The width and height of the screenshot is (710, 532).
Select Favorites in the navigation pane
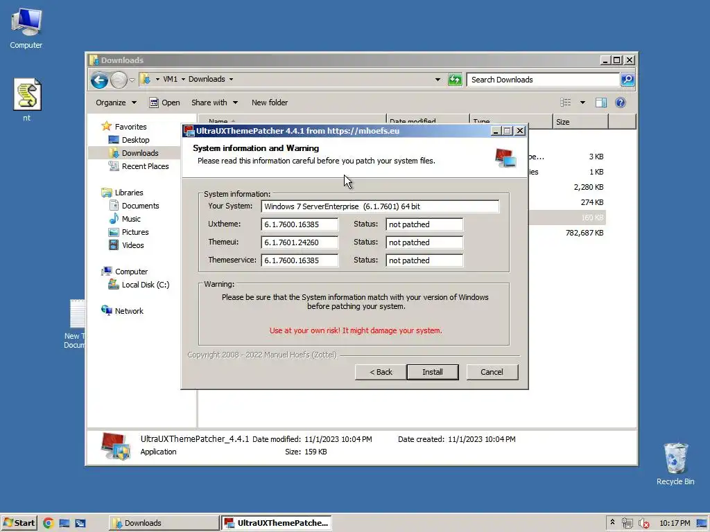tap(130, 127)
